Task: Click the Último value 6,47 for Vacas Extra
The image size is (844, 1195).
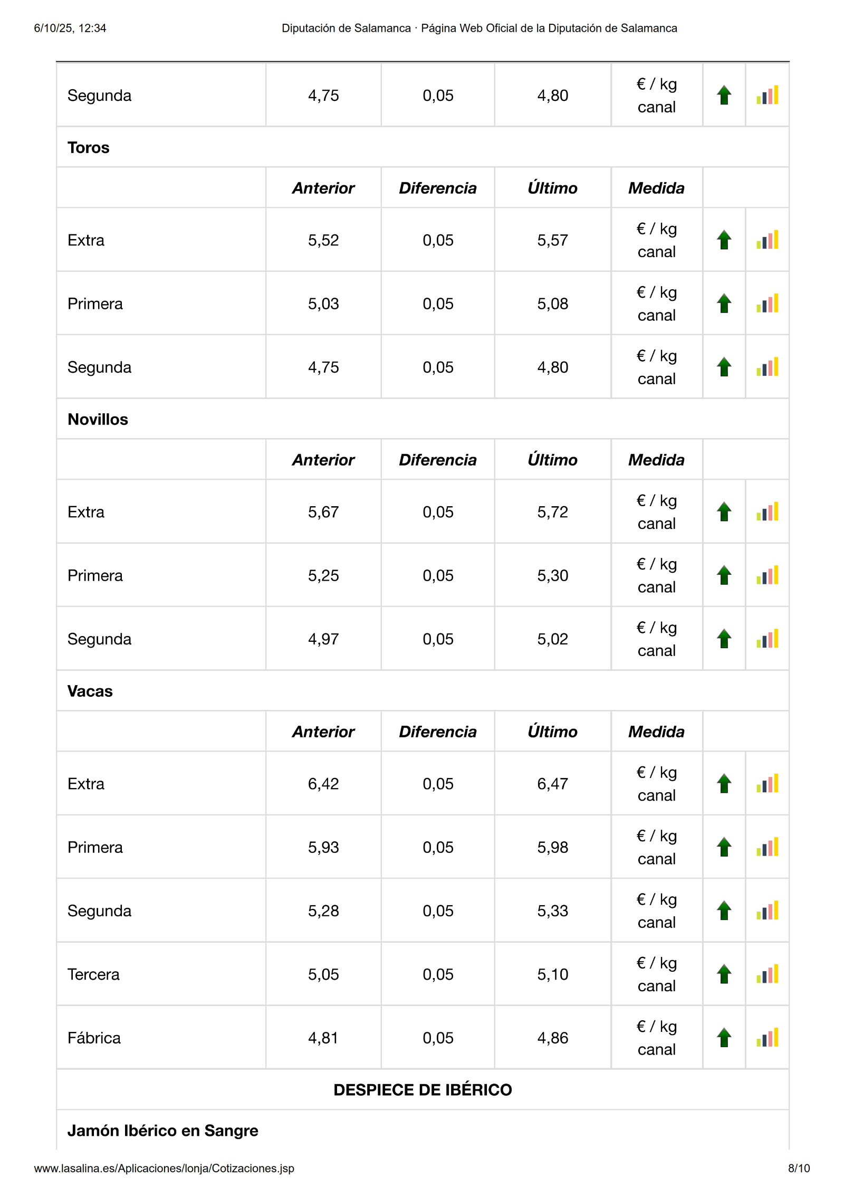Action: (x=552, y=784)
